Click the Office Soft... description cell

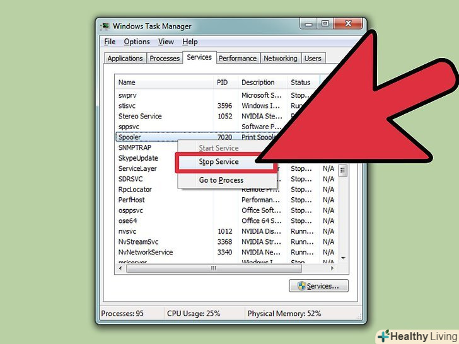(262, 210)
